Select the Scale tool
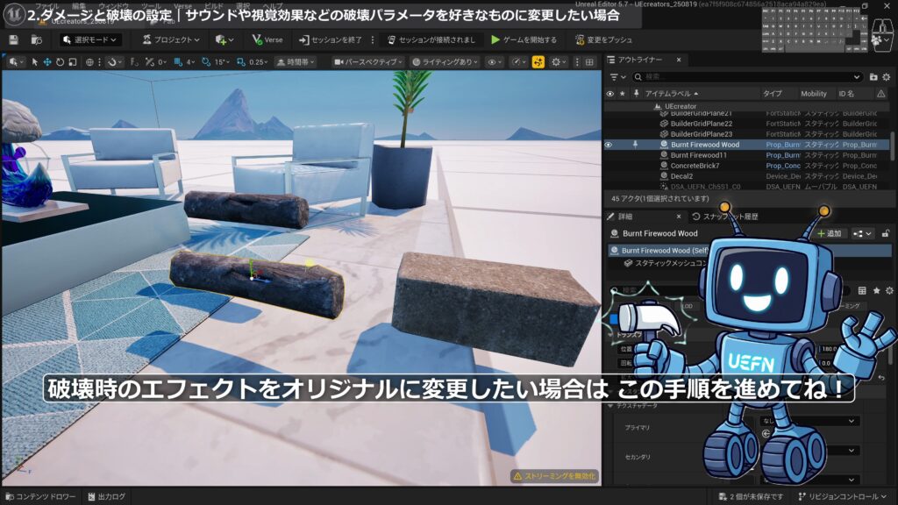898x505 pixels. tap(72, 62)
